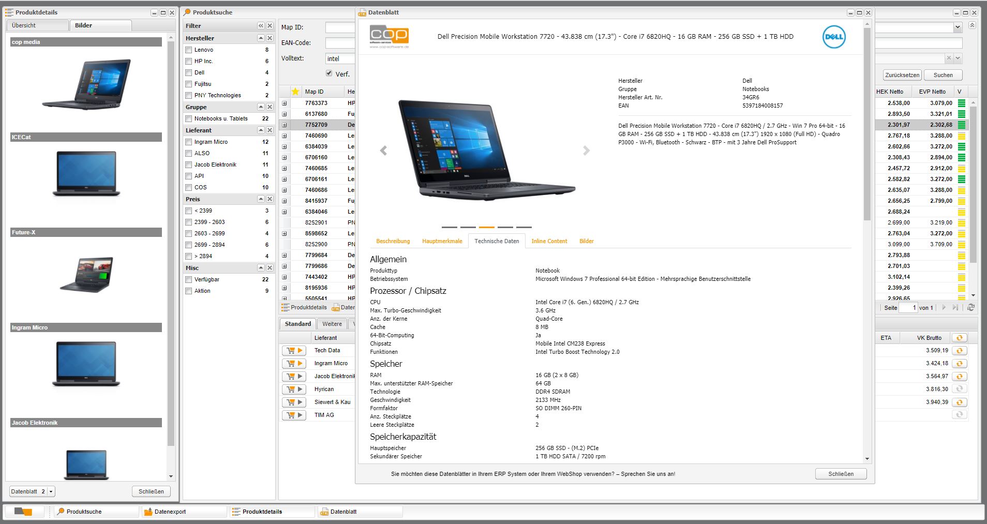Open Produktdetails button below results grid
Image resolution: width=987 pixels, height=524 pixels.
click(304, 307)
